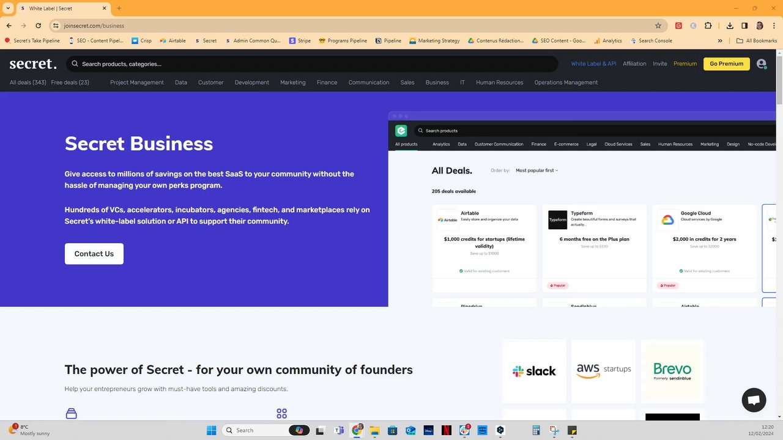The height and width of the screenshot is (440, 783).
Task: Open the Chrome three-dot menu
Action: (773, 26)
